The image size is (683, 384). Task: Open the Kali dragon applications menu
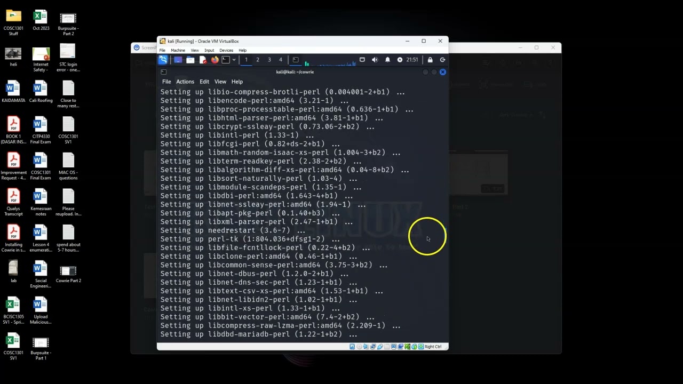[x=163, y=60]
